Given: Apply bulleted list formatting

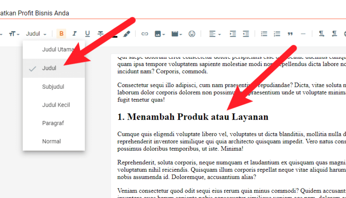Looking at the screenshot, I should tap(264, 34).
